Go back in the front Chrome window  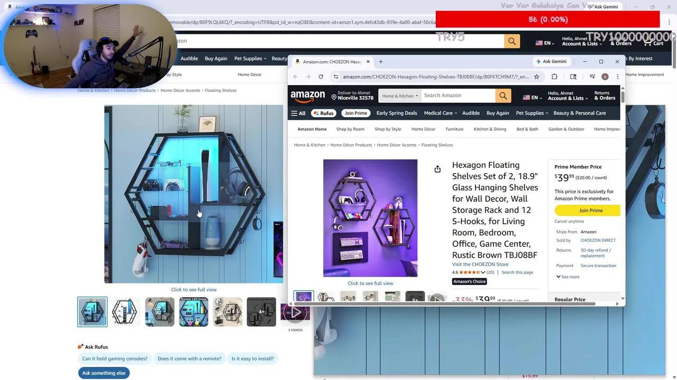click(x=296, y=77)
